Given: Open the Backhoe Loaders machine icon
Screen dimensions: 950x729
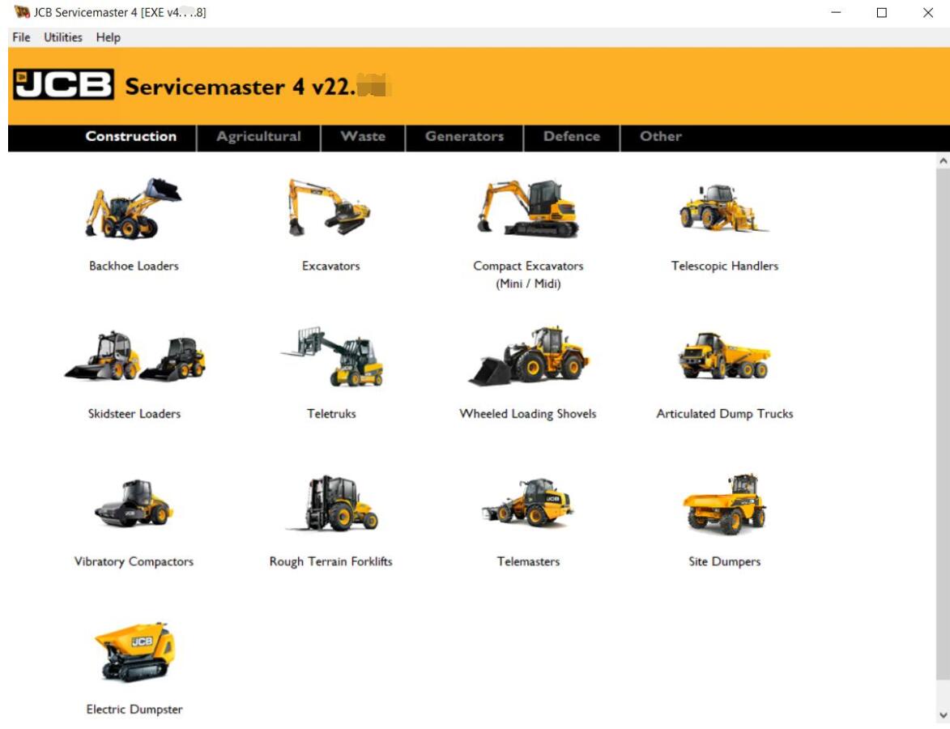Looking at the screenshot, I should pyautogui.click(x=134, y=208).
